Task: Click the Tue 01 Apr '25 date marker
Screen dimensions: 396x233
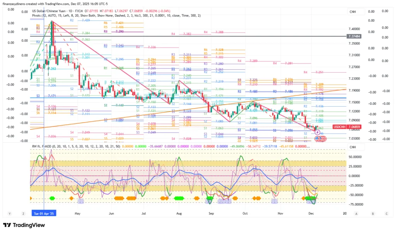Action: 44,213
